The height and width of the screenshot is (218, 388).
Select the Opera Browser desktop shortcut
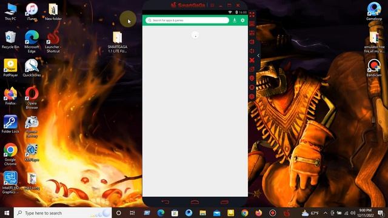click(x=32, y=98)
